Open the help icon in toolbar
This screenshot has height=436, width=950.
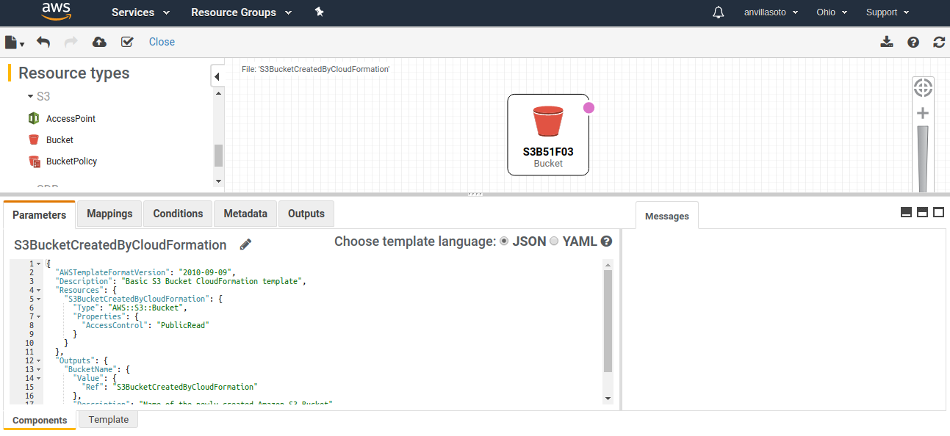913,43
